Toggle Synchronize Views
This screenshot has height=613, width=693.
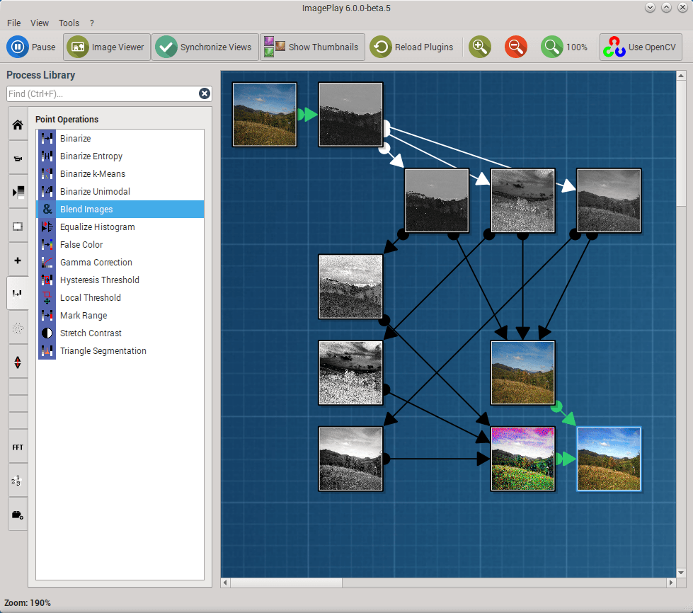[205, 47]
